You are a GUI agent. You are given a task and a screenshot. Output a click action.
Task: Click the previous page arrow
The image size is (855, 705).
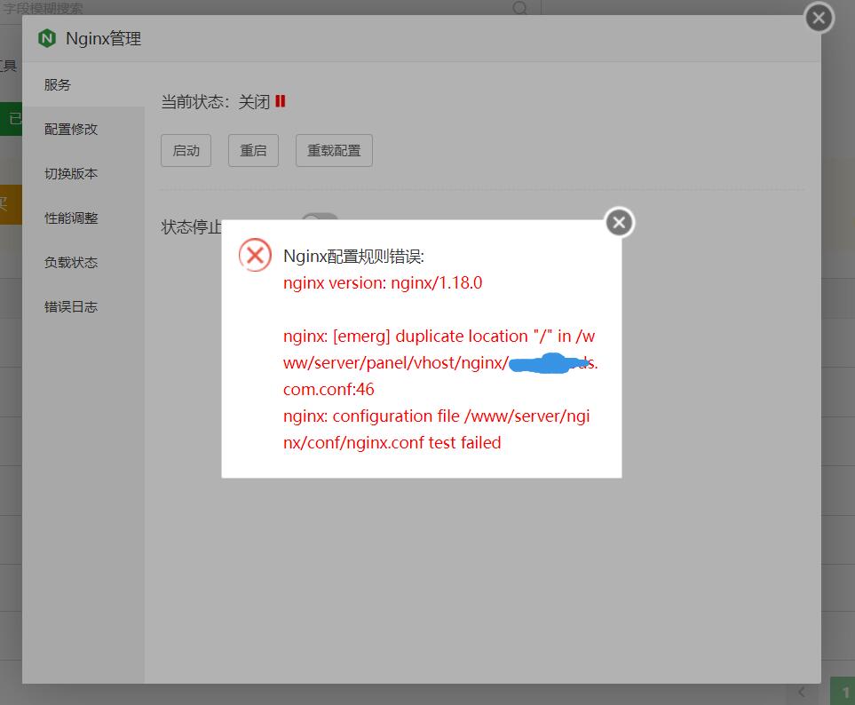pyautogui.click(x=802, y=692)
